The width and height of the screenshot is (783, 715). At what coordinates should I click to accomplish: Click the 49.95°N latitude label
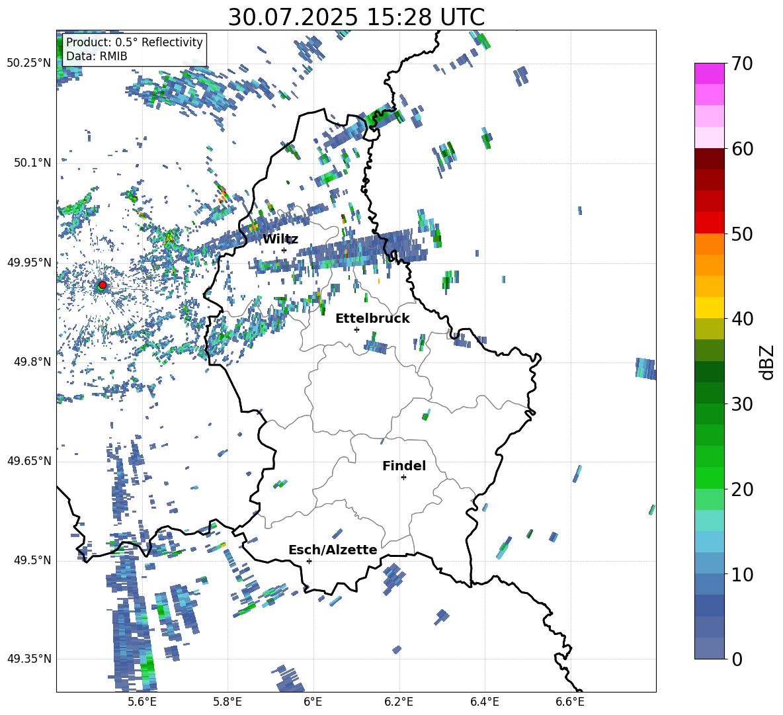point(29,263)
